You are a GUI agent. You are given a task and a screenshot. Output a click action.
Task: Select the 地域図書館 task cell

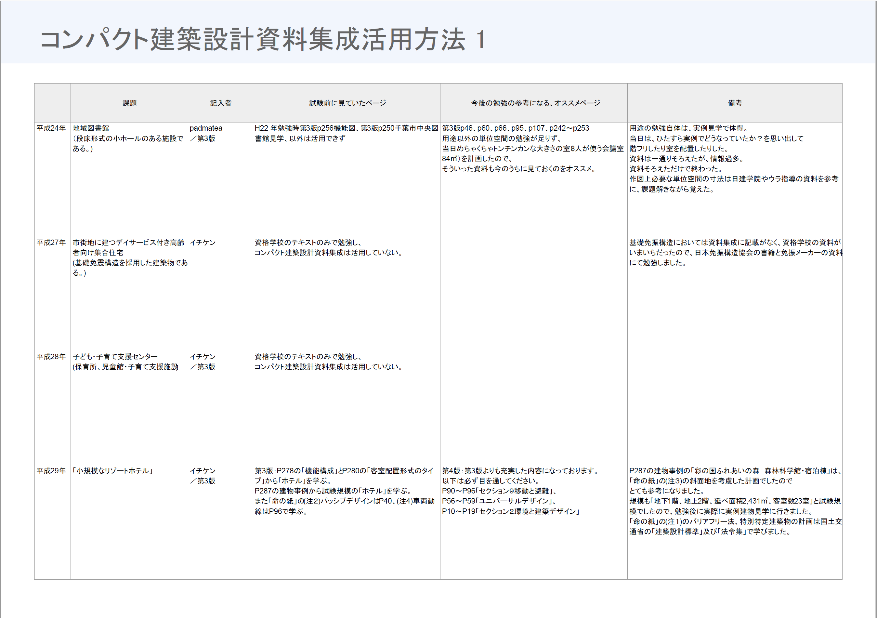128,138
